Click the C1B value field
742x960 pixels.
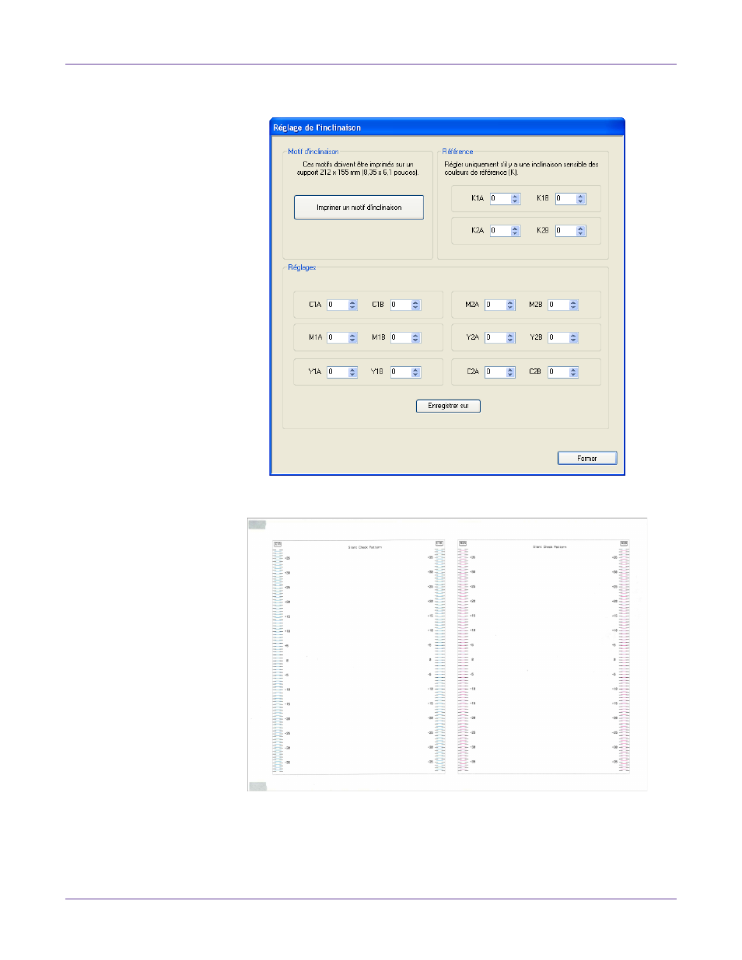(401, 305)
